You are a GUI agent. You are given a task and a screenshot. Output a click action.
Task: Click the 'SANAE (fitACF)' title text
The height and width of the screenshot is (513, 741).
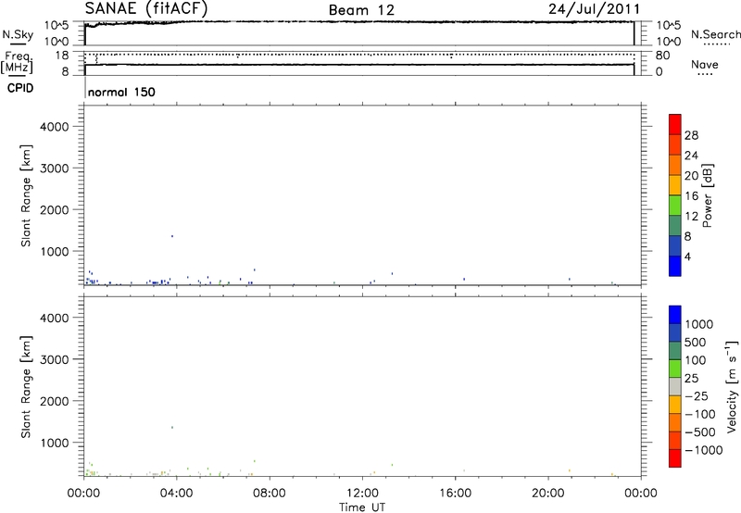pyautogui.click(x=146, y=9)
